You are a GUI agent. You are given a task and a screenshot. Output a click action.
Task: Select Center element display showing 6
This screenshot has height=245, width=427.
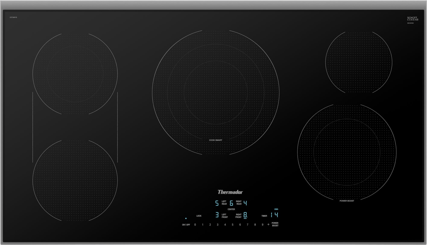click(x=231, y=203)
